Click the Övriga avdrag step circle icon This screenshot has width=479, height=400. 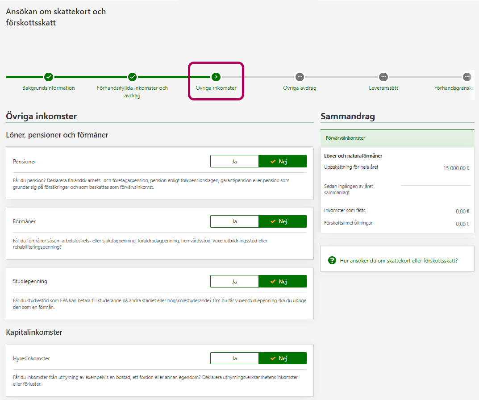coord(300,77)
